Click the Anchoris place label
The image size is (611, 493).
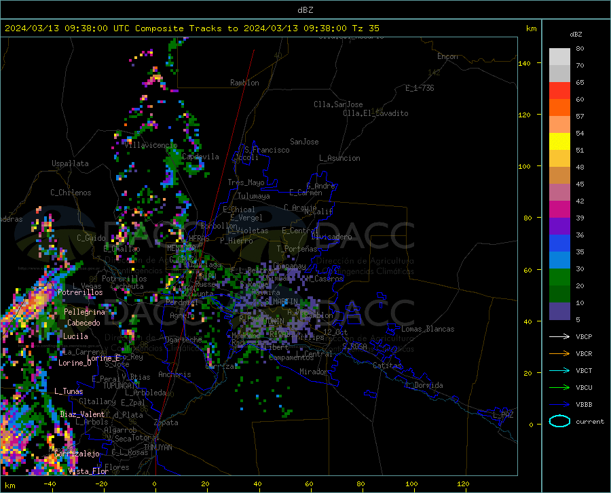point(174,374)
